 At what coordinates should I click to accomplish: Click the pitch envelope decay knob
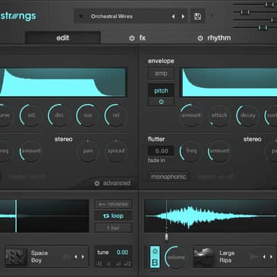pyautogui.click(x=248, y=115)
